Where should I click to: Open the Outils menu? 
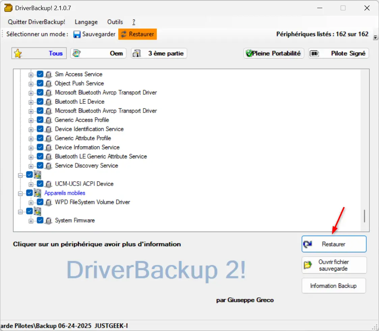coord(115,22)
